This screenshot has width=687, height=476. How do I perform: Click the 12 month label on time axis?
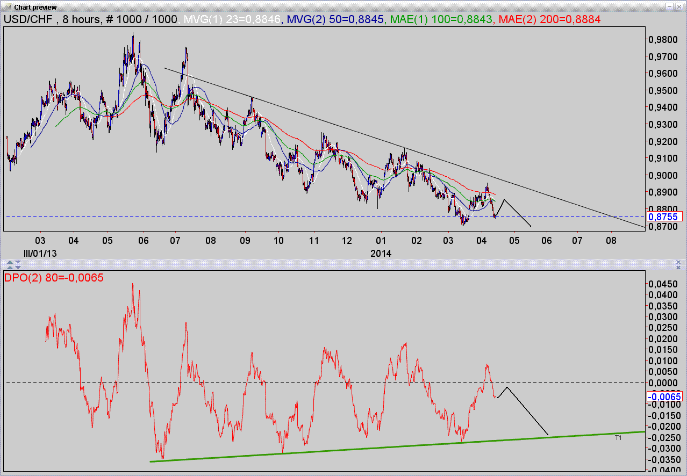tap(347, 240)
